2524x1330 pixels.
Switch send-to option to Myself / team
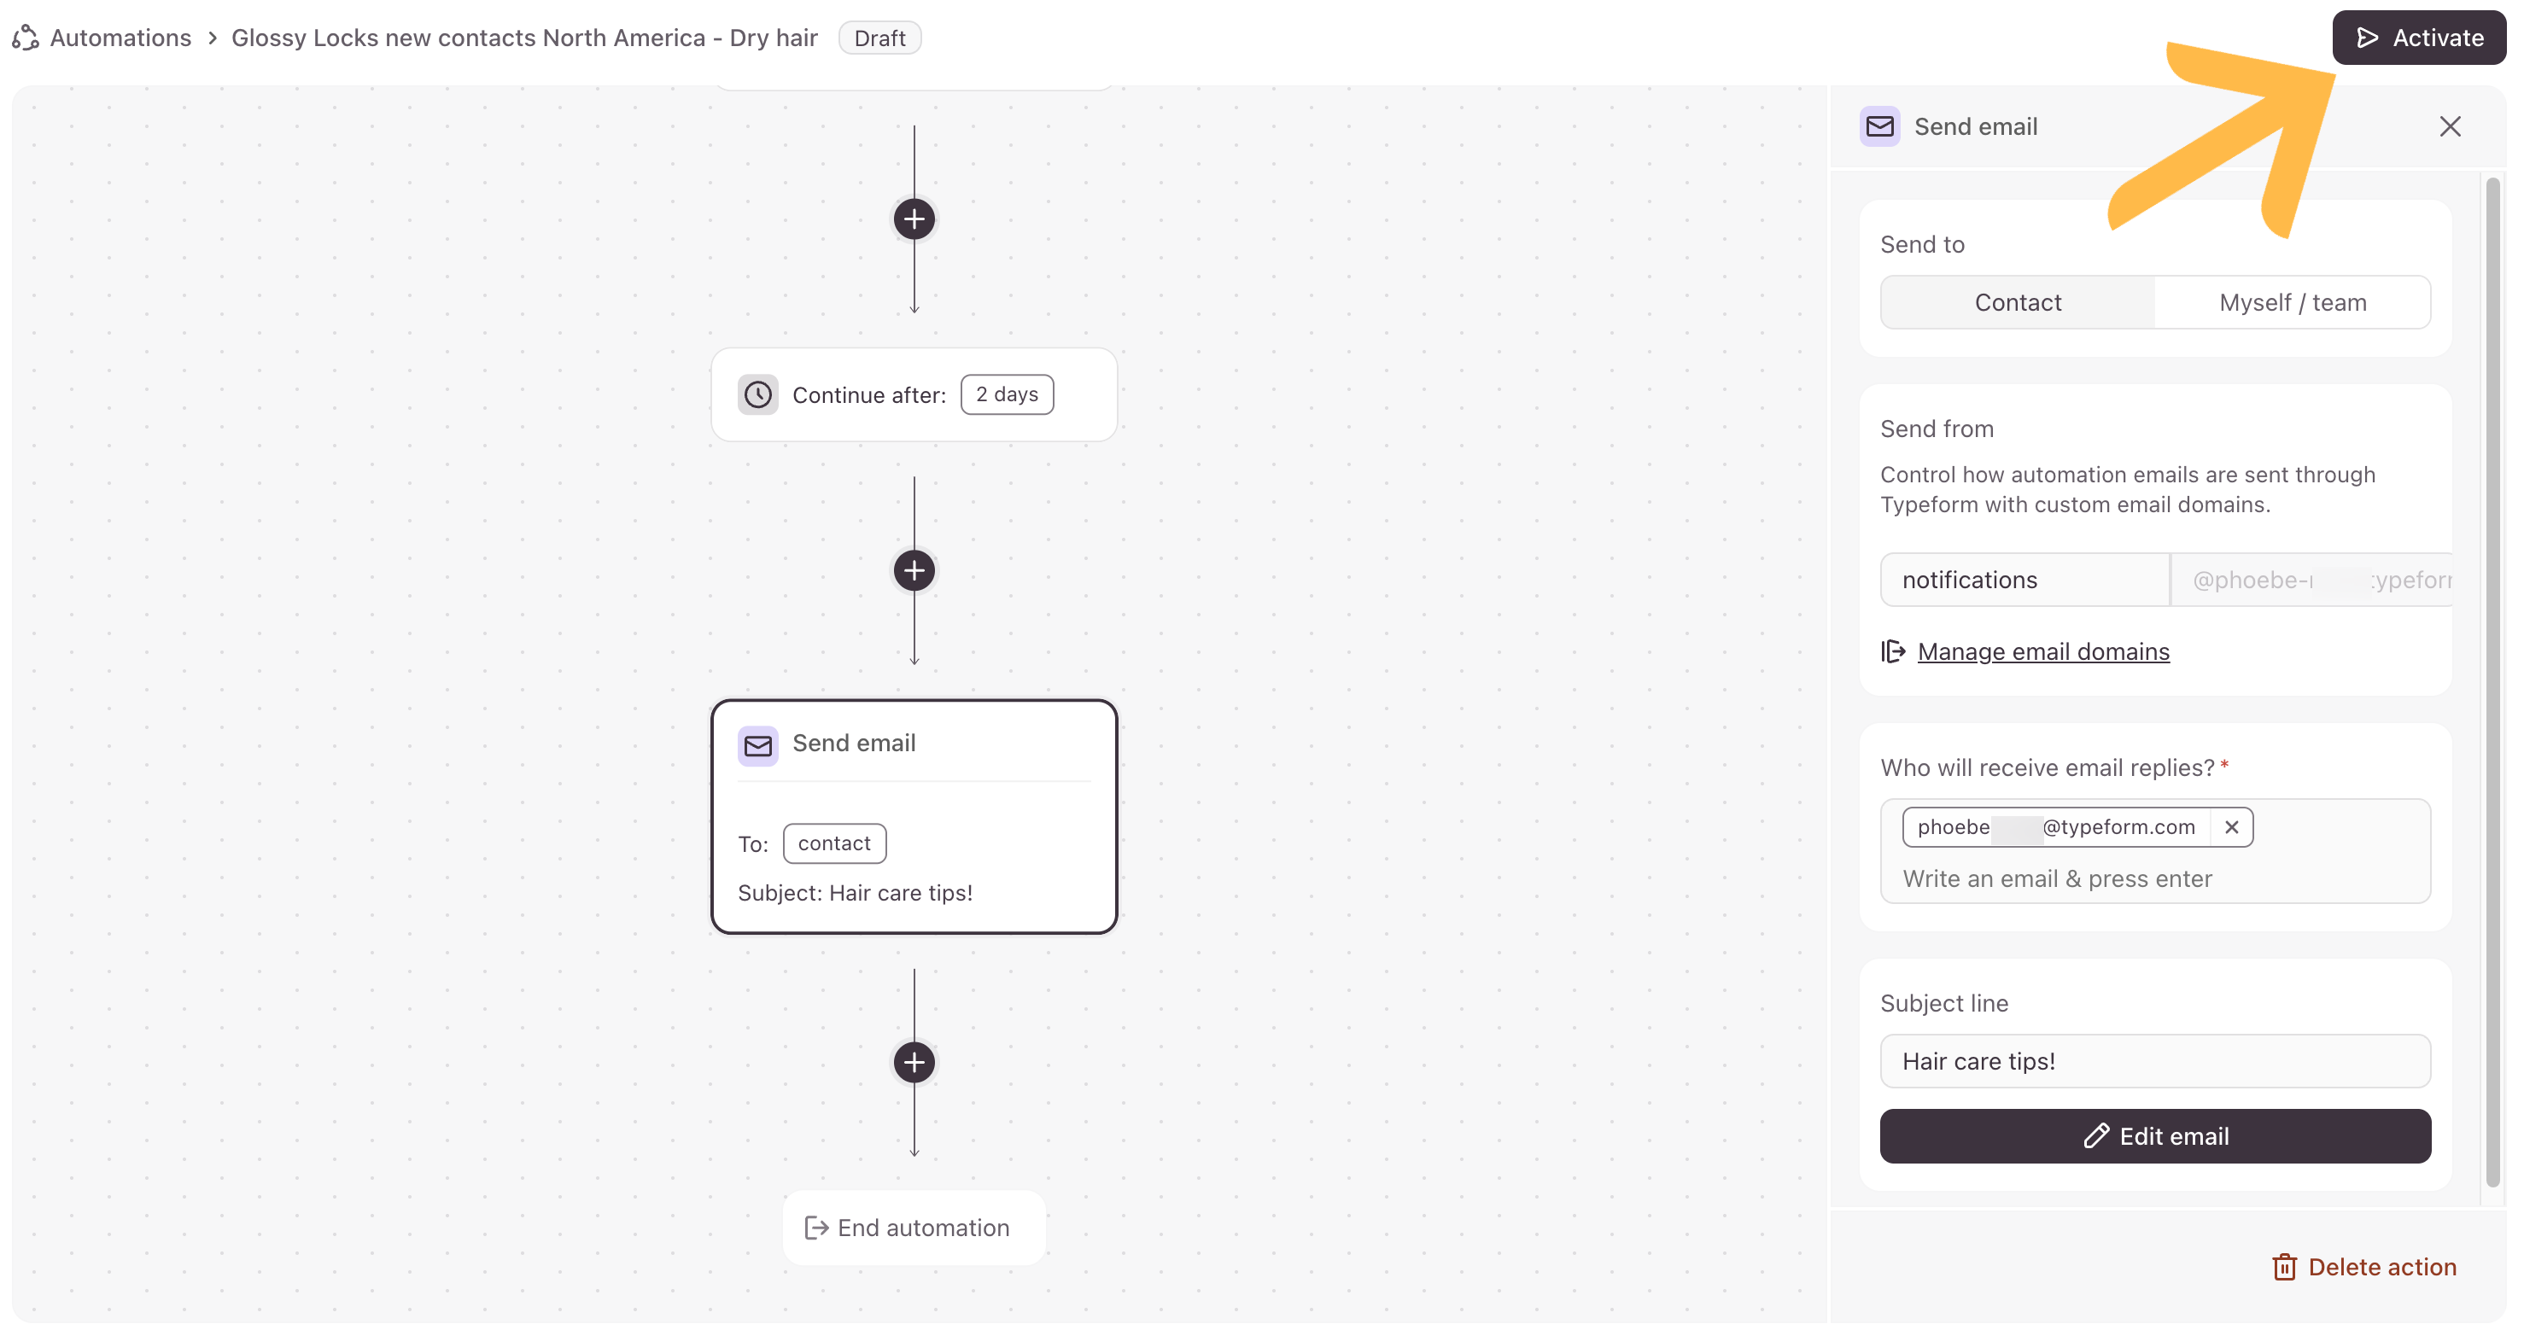2292,303
